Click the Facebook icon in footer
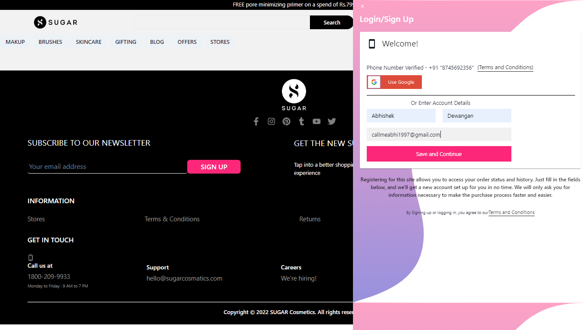This screenshot has width=588, height=330. pyautogui.click(x=256, y=122)
